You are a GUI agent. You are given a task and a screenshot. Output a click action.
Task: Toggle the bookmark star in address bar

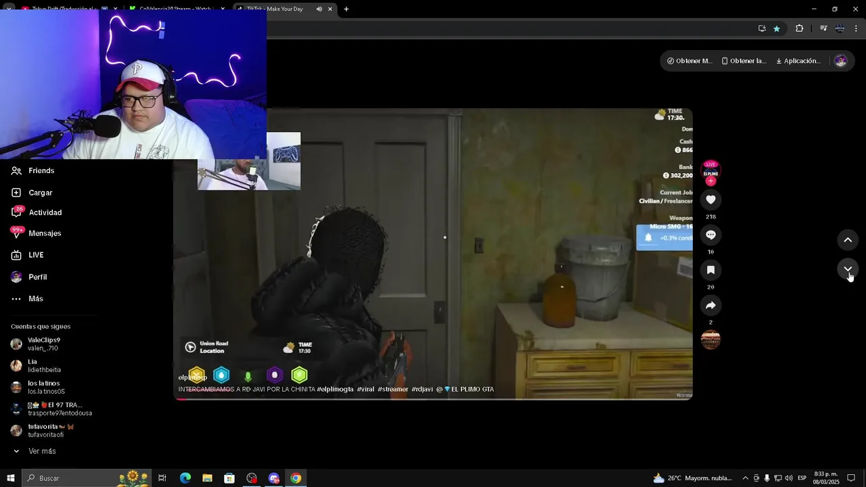[x=777, y=28]
